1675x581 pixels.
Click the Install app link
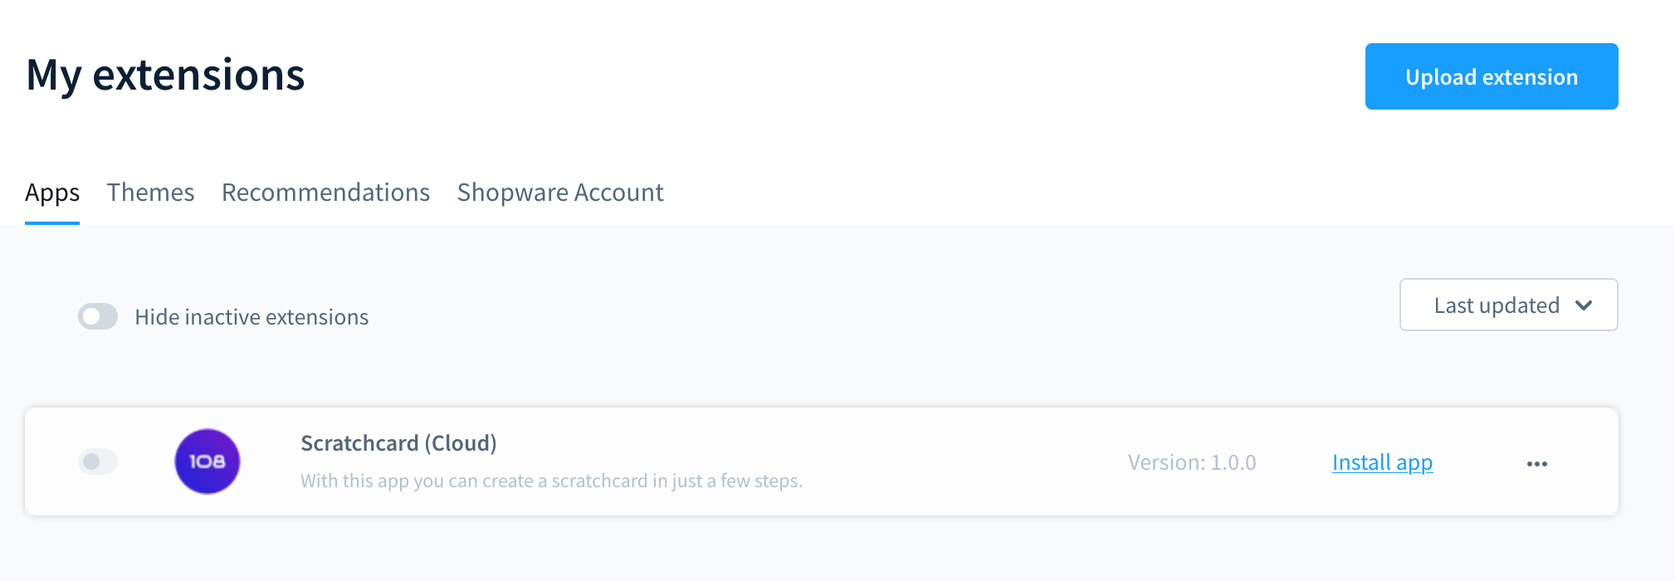(x=1382, y=462)
